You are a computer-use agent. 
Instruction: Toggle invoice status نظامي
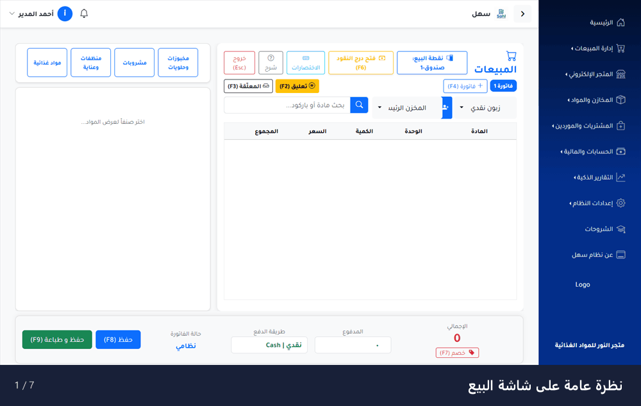[186, 346]
